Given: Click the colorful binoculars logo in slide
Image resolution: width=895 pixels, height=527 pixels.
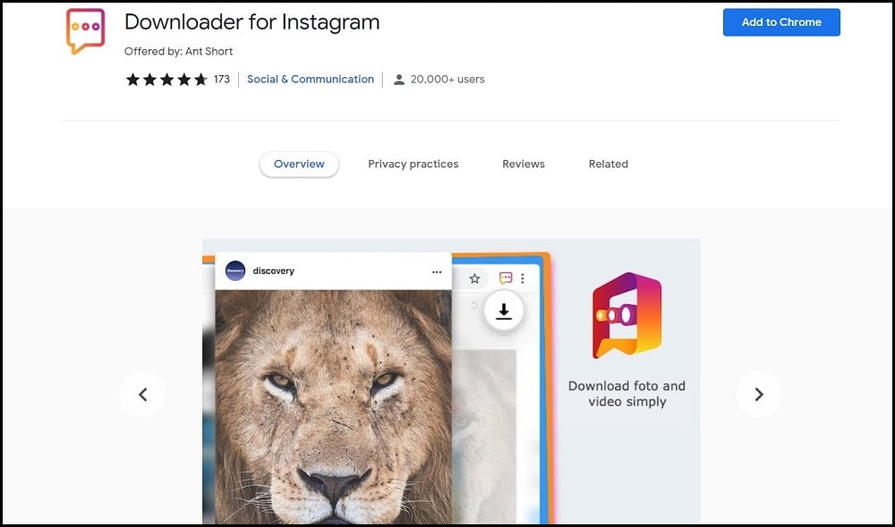Looking at the screenshot, I should [626, 316].
